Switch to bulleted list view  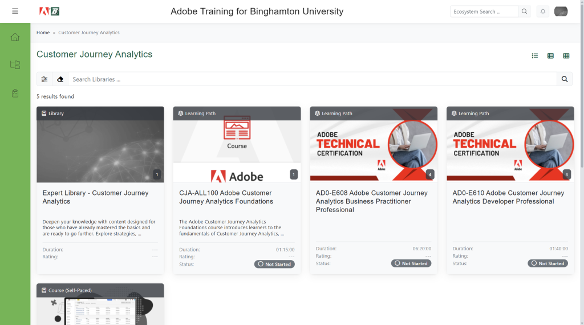(535, 56)
